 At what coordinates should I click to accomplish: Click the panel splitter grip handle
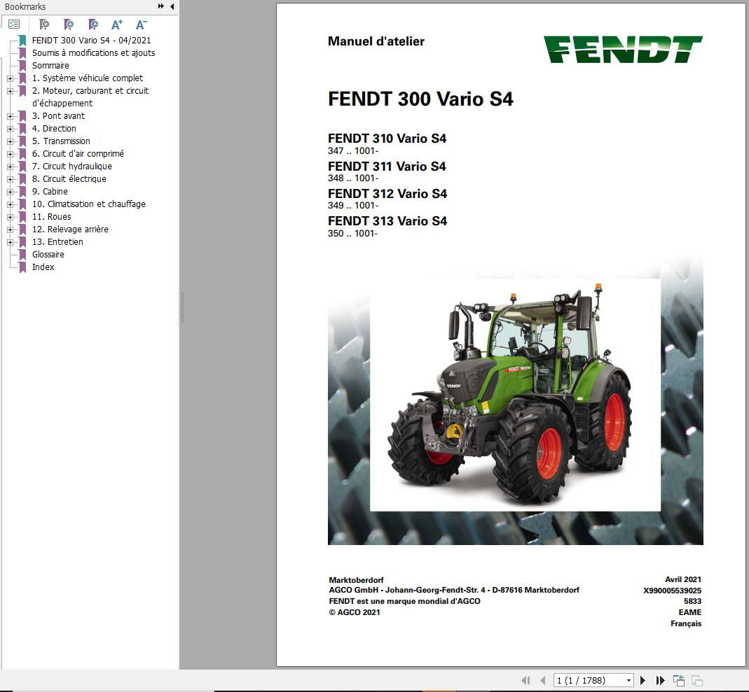[182, 308]
